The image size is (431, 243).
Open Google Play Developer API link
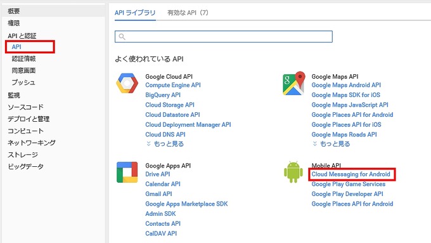pos(347,194)
